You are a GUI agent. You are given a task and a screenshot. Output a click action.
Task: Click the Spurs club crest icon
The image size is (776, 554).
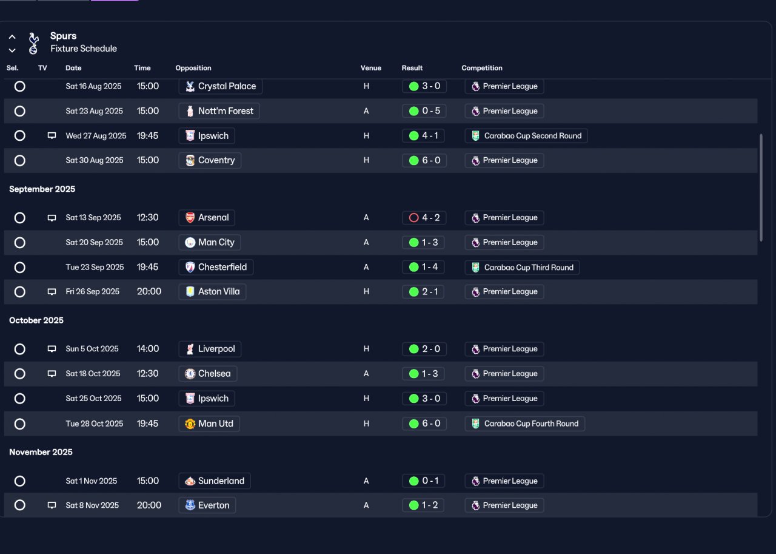(x=33, y=43)
